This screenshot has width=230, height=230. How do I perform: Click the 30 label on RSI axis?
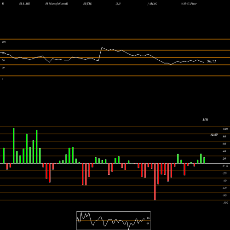[3, 68]
